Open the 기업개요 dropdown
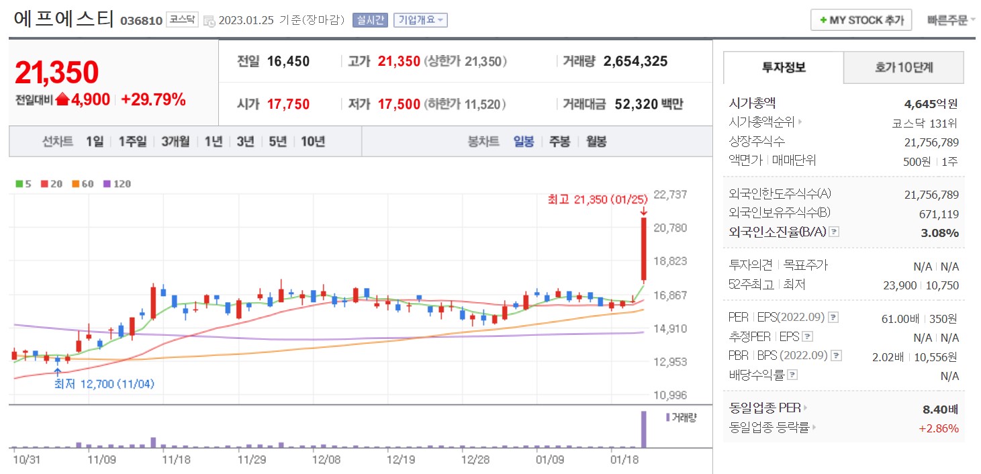Image resolution: width=981 pixels, height=474 pixels. point(422,19)
